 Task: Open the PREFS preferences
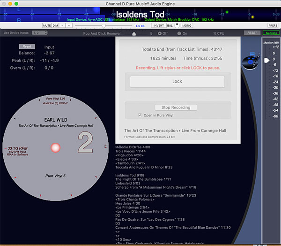[x=273, y=25]
